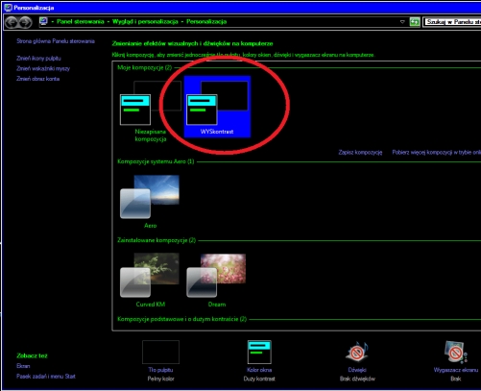Open Zmień wskaźniki myszy link
Image resolution: width=481 pixels, height=391 pixels.
point(43,68)
